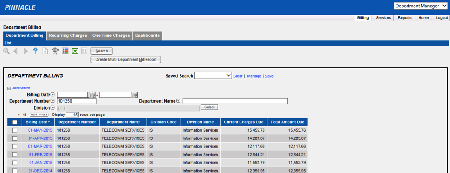450x173 pixels.
Task: Open the Services menu item
Action: [383, 18]
